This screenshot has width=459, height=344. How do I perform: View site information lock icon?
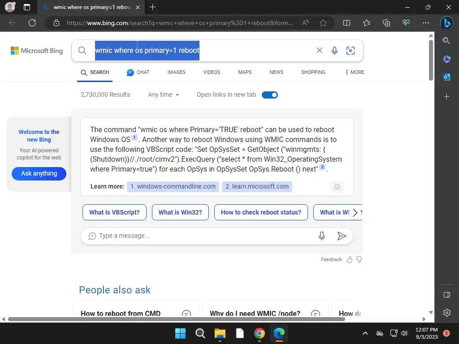click(56, 23)
